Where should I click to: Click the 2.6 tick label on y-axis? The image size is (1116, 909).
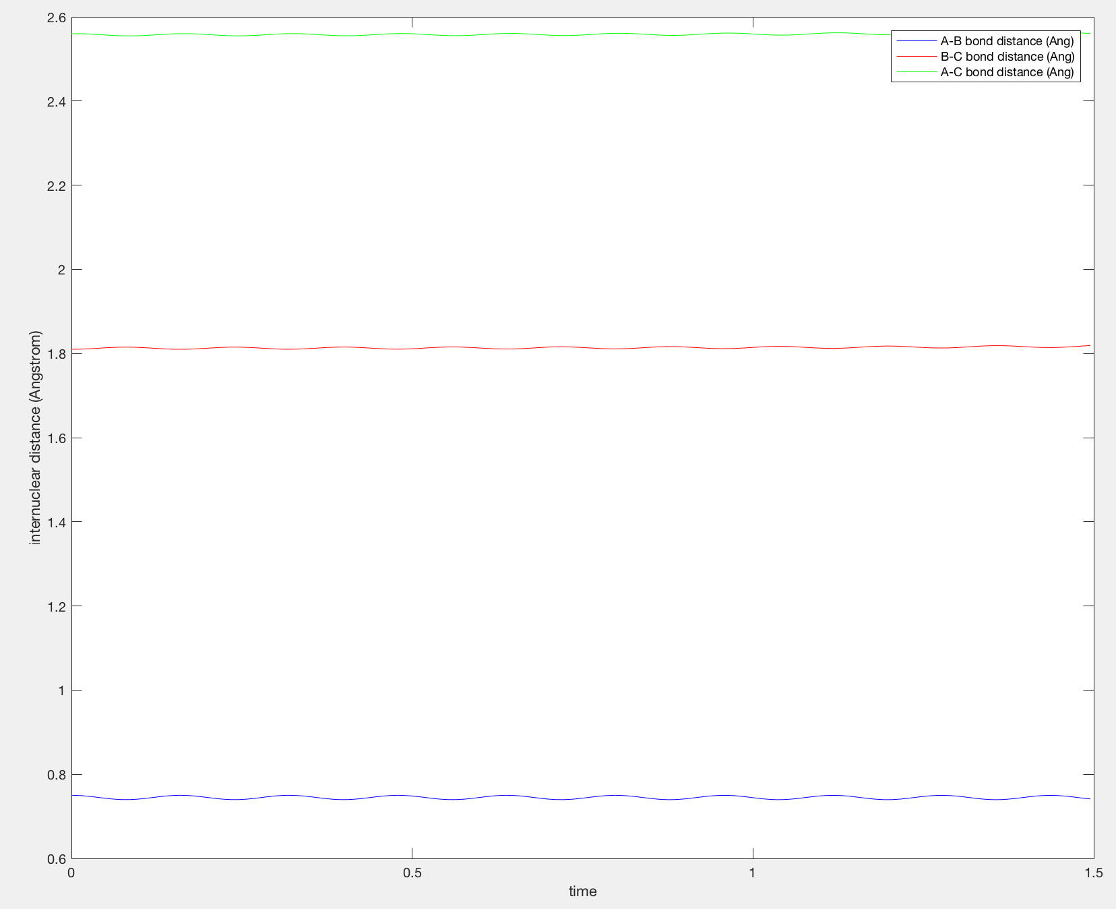pyautogui.click(x=55, y=18)
